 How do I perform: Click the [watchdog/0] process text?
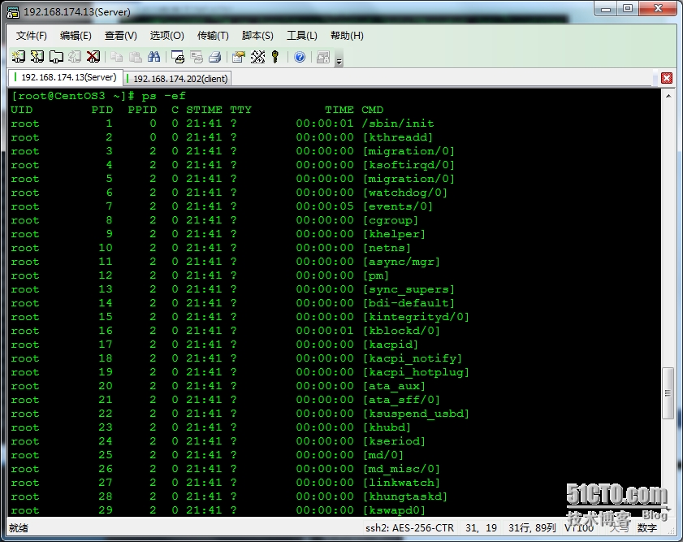[x=405, y=193]
